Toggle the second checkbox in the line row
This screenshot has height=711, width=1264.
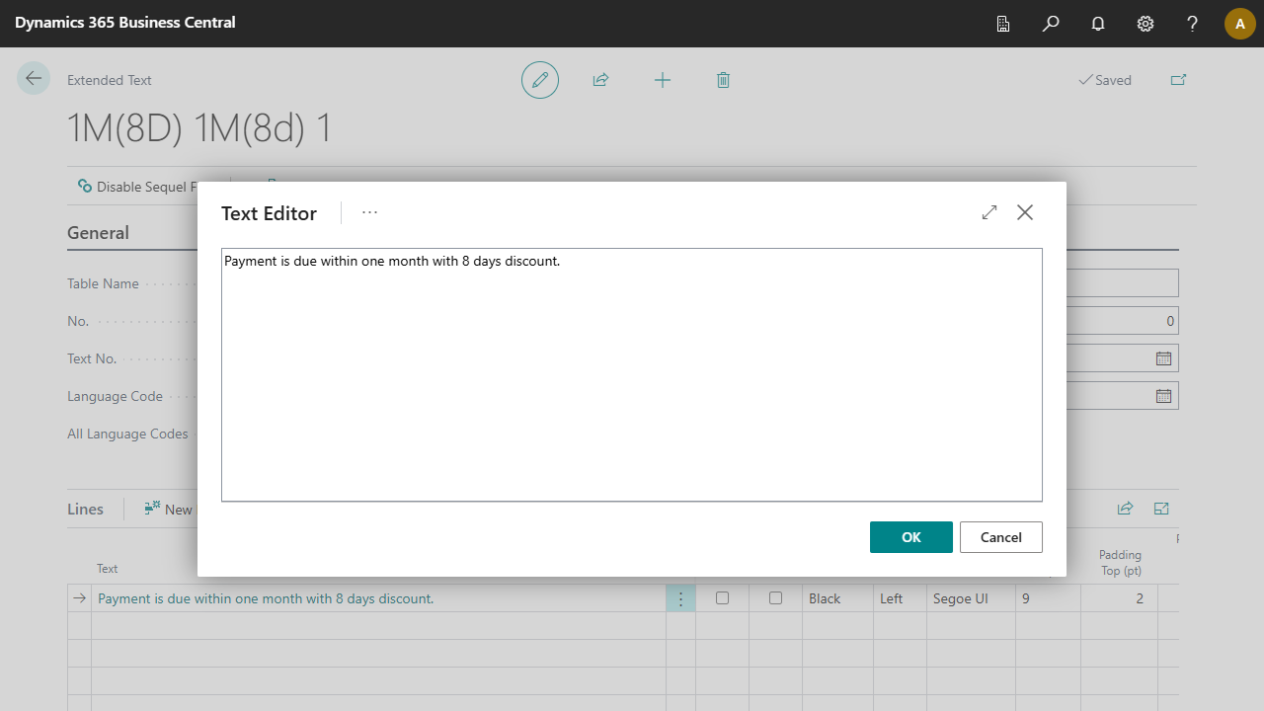pyautogui.click(x=776, y=598)
